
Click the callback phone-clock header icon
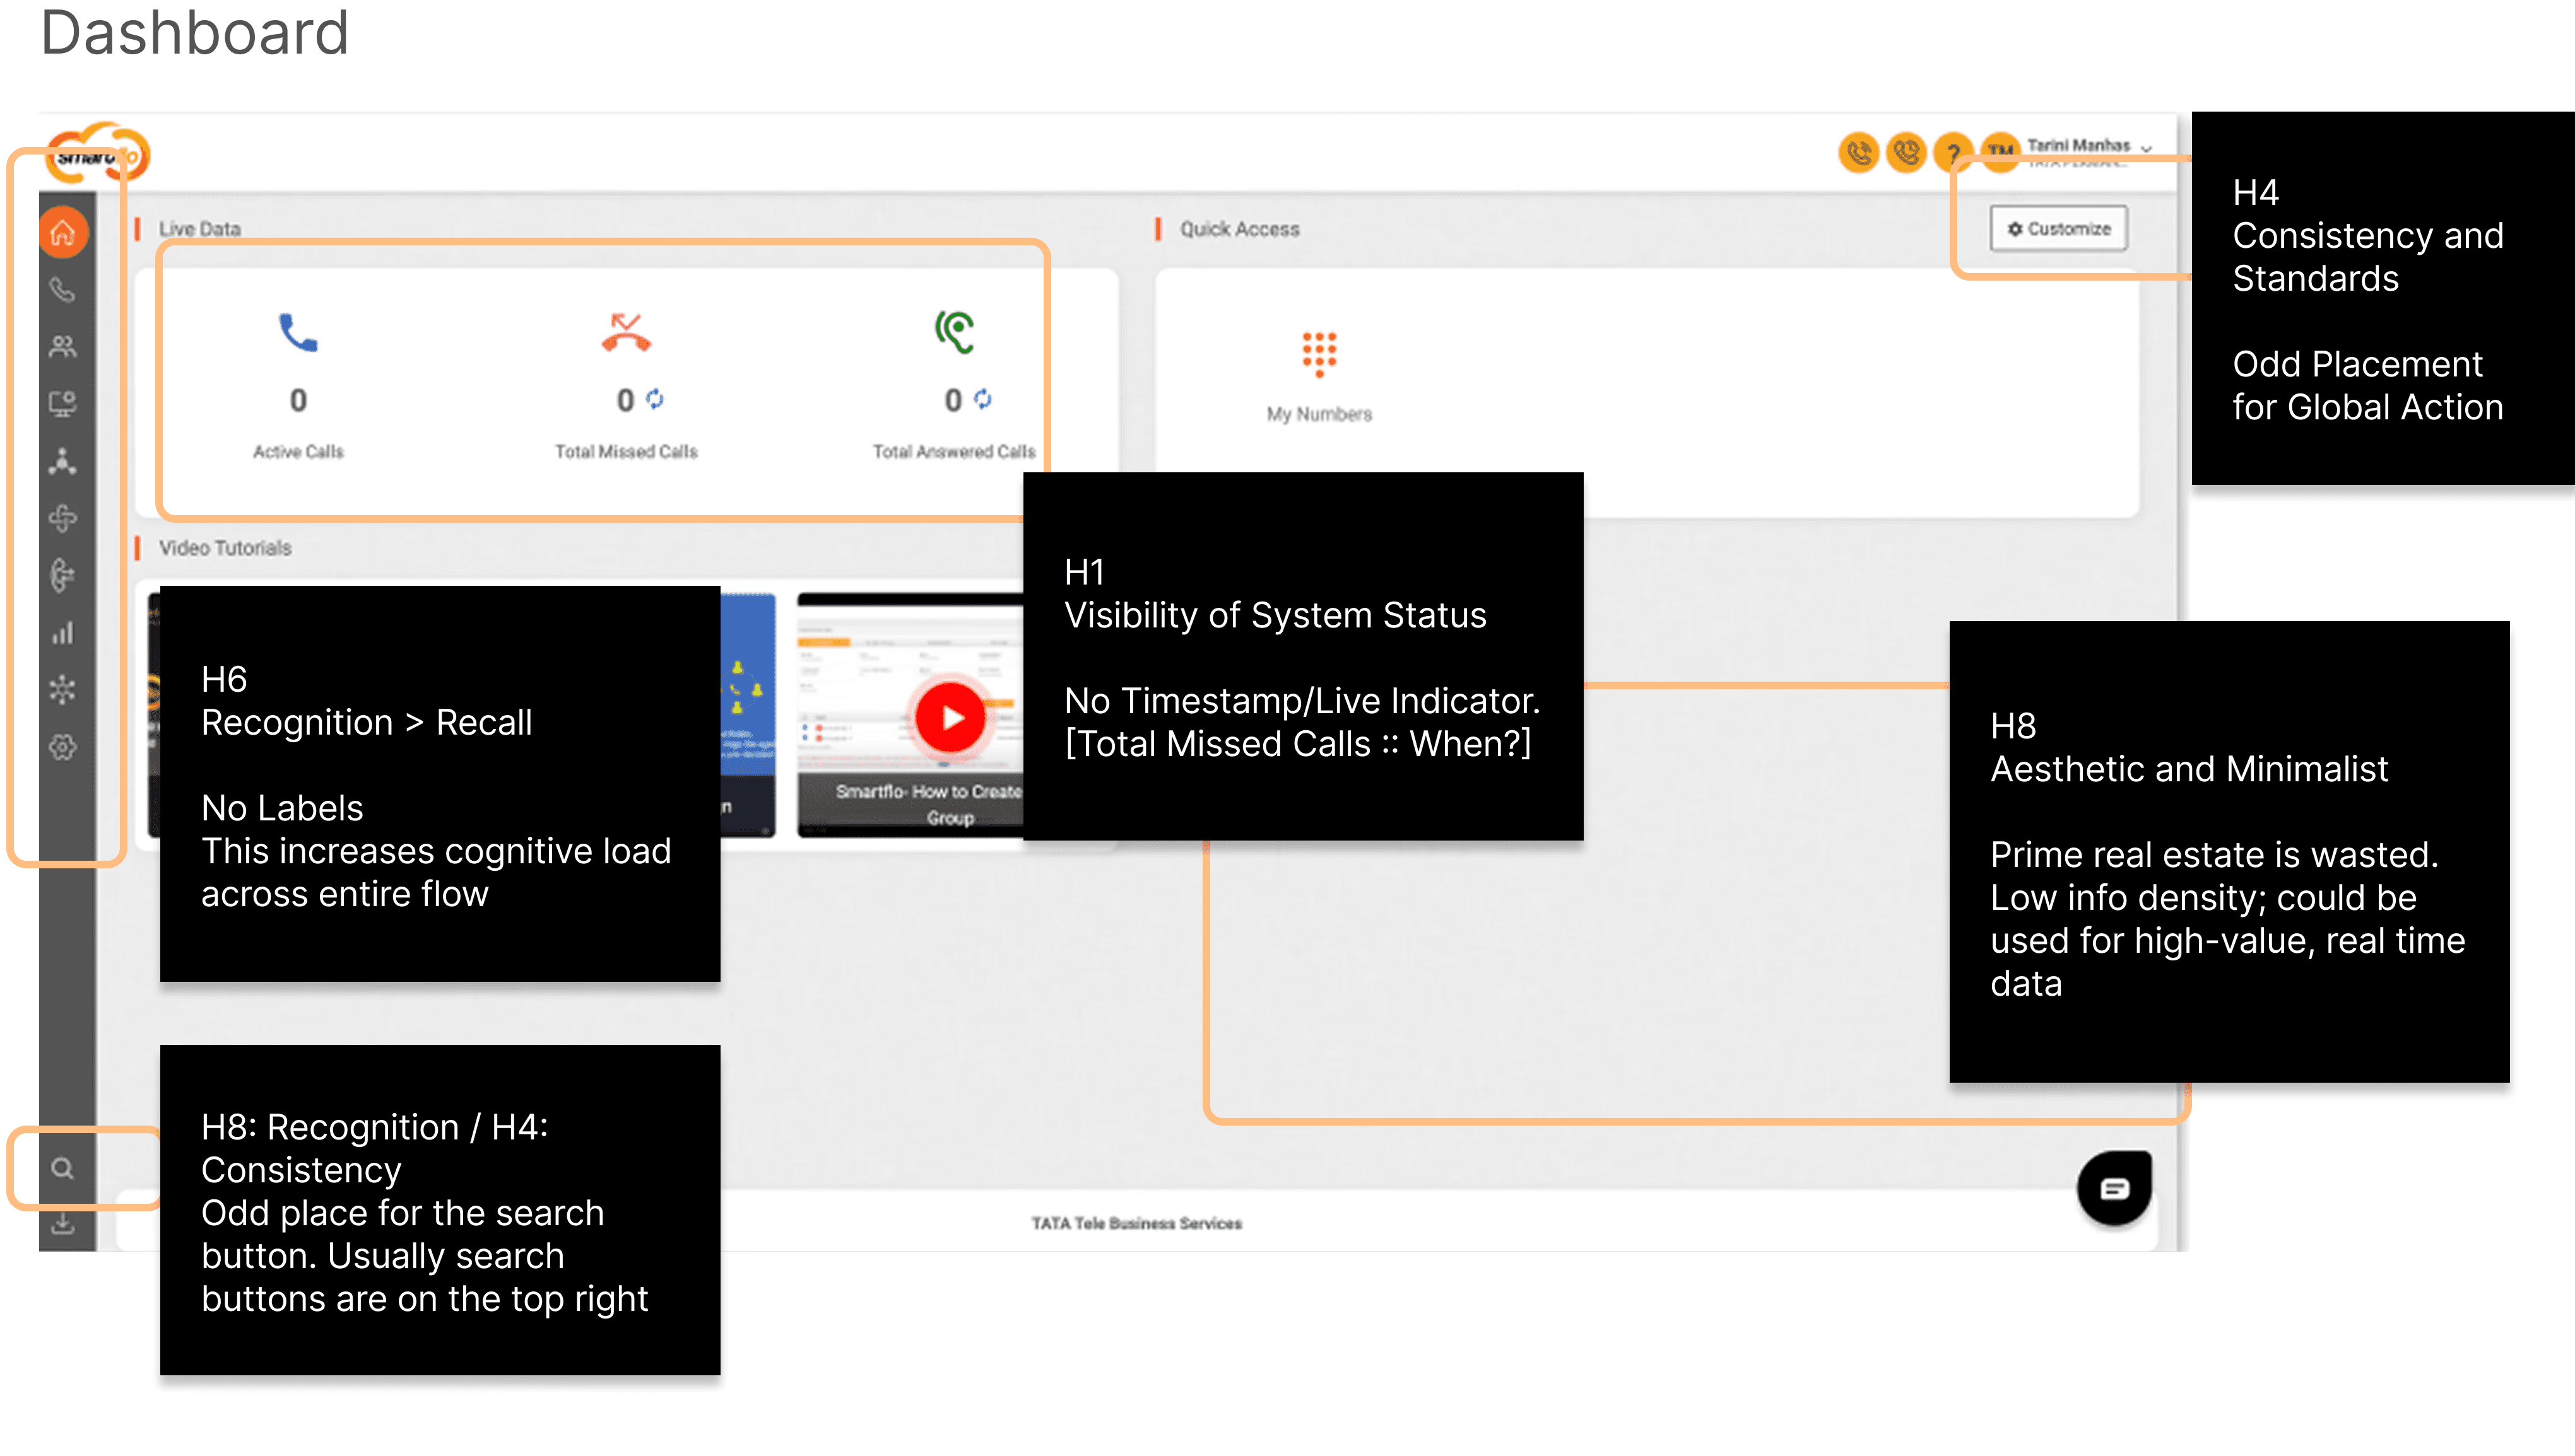[x=1906, y=153]
